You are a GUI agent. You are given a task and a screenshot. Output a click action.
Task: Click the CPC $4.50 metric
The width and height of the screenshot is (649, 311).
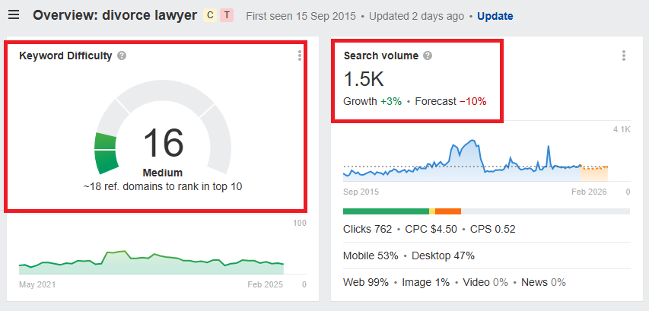431,229
